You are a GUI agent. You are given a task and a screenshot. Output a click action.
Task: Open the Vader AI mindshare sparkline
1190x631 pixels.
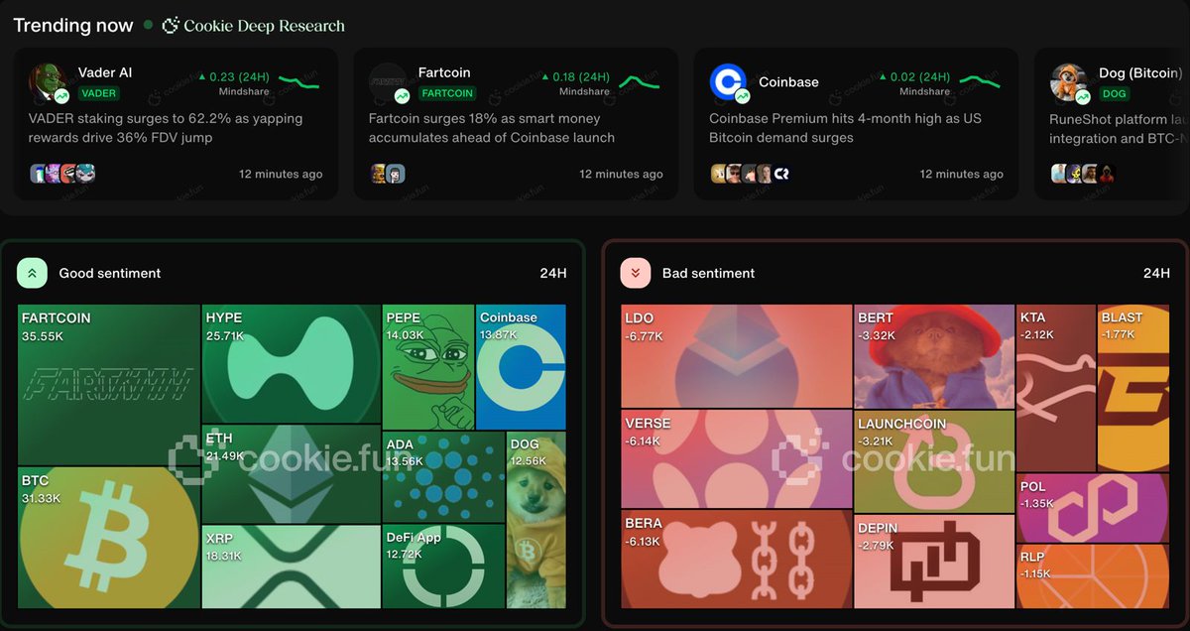click(298, 80)
